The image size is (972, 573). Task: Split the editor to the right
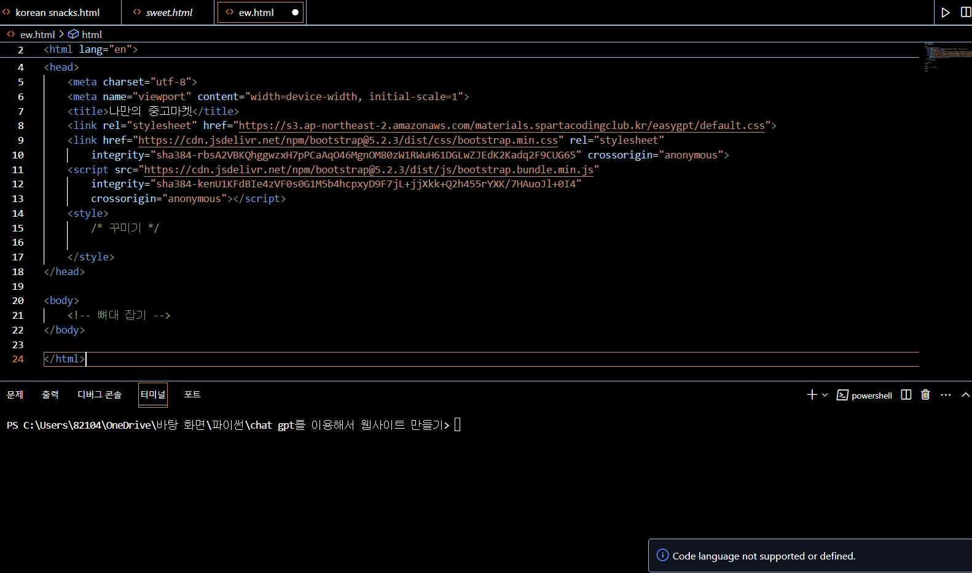pos(966,12)
